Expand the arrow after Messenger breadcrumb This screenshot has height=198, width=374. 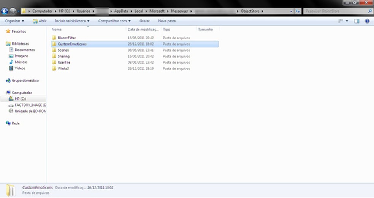(x=191, y=11)
